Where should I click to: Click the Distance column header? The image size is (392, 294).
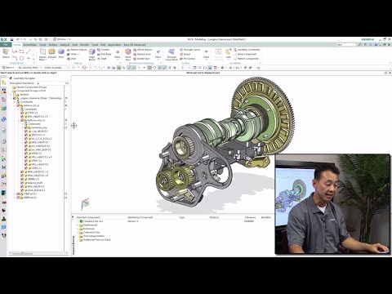tap(214, 217)
